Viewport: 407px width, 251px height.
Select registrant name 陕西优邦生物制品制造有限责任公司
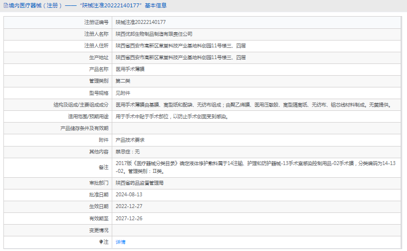pos(154,34)
